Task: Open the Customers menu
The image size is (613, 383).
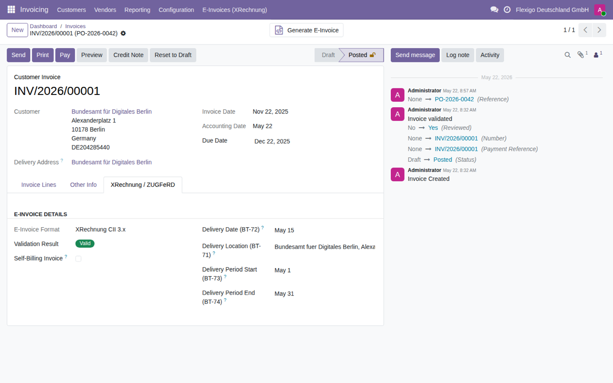Action: pyautogui.click(x=72, y=10)
